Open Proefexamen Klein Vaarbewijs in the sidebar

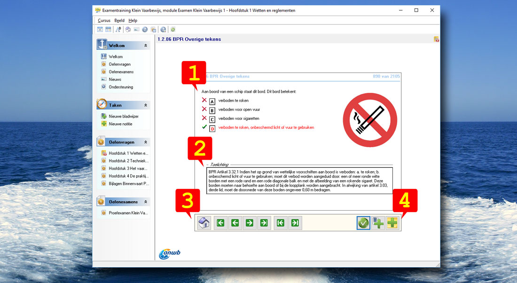click(x=128, y=213)
